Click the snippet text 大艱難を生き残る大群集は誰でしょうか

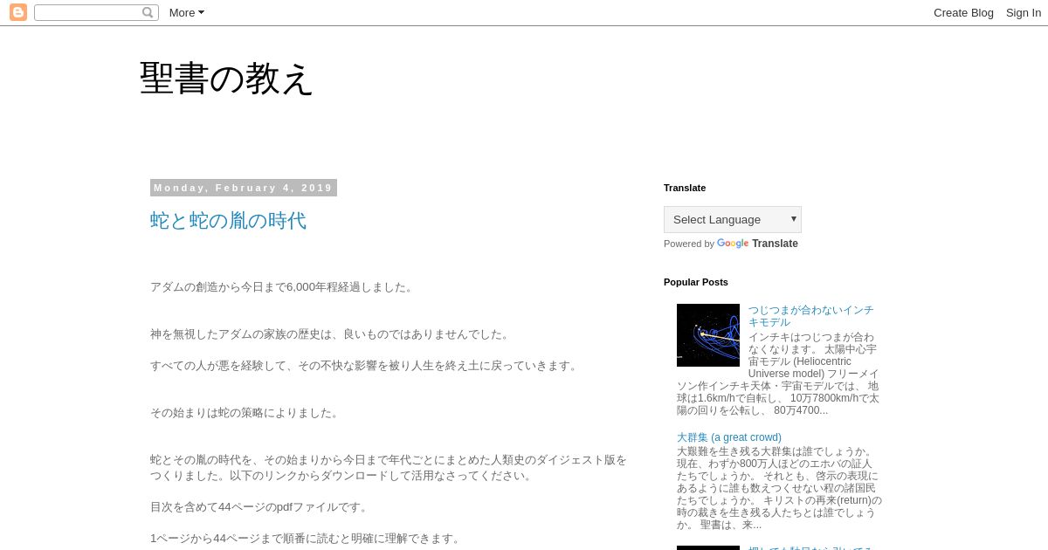point(779,488)
